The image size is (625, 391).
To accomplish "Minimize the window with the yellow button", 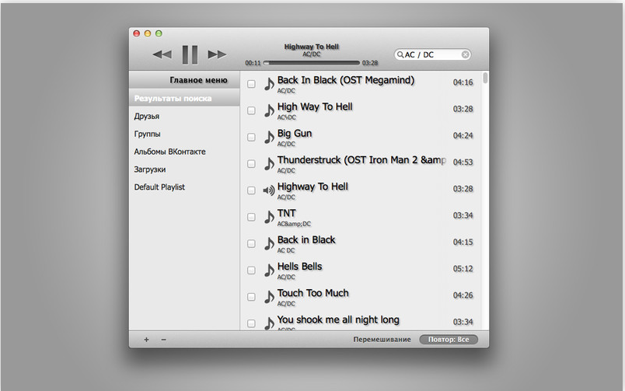I will click(148, 33).
